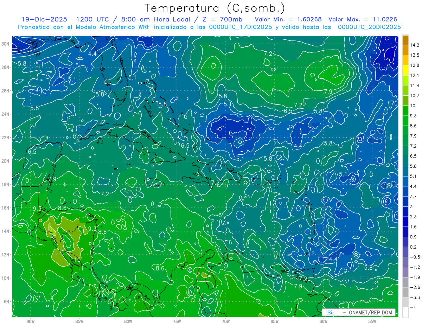Click the '-1.9' value on the color legend

(415, 277)
